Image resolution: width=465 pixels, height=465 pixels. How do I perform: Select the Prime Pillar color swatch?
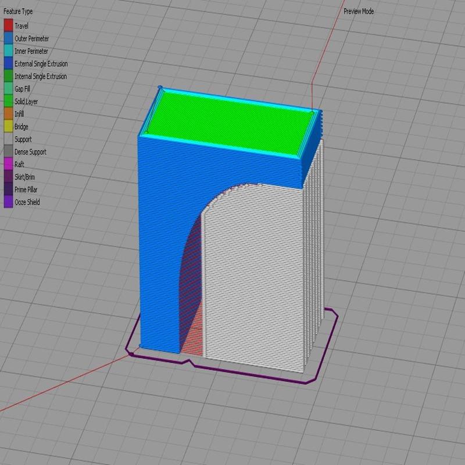pos(8,189)
